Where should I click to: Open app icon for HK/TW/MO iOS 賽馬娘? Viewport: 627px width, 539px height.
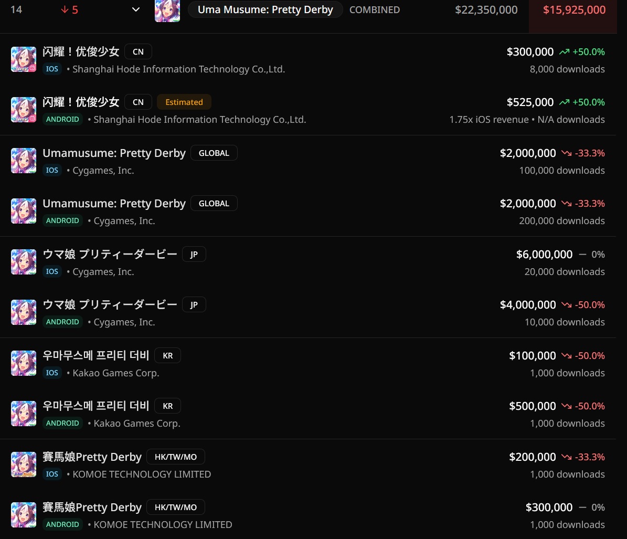(24, 464)
